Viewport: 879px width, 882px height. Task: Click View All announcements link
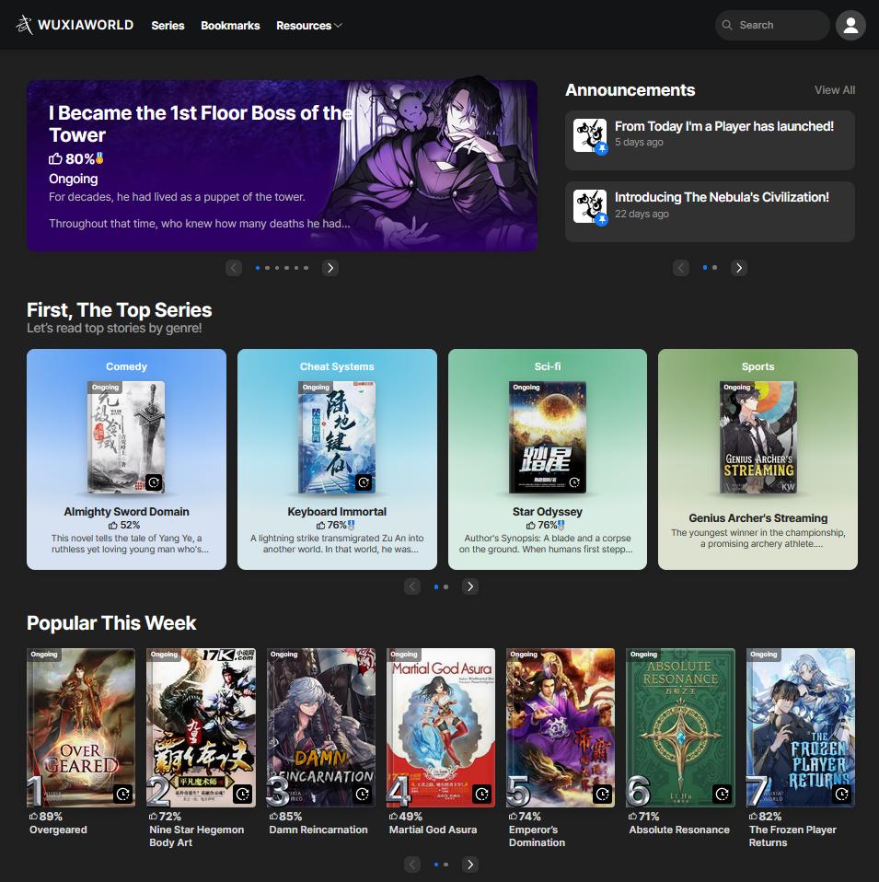(x=835, y=90)
